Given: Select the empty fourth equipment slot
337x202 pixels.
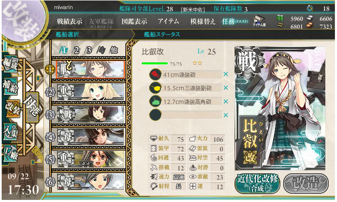Looking at the screenshot, I should [x=186, y=115].
